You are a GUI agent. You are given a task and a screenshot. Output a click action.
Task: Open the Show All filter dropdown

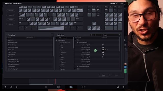pyautogui.click(x=96, y=35)
